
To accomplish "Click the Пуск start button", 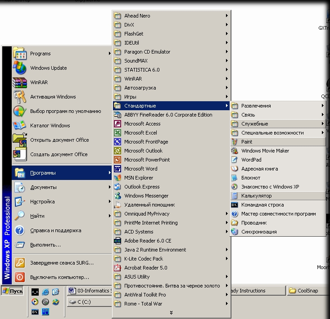I will tap(12, 291).
